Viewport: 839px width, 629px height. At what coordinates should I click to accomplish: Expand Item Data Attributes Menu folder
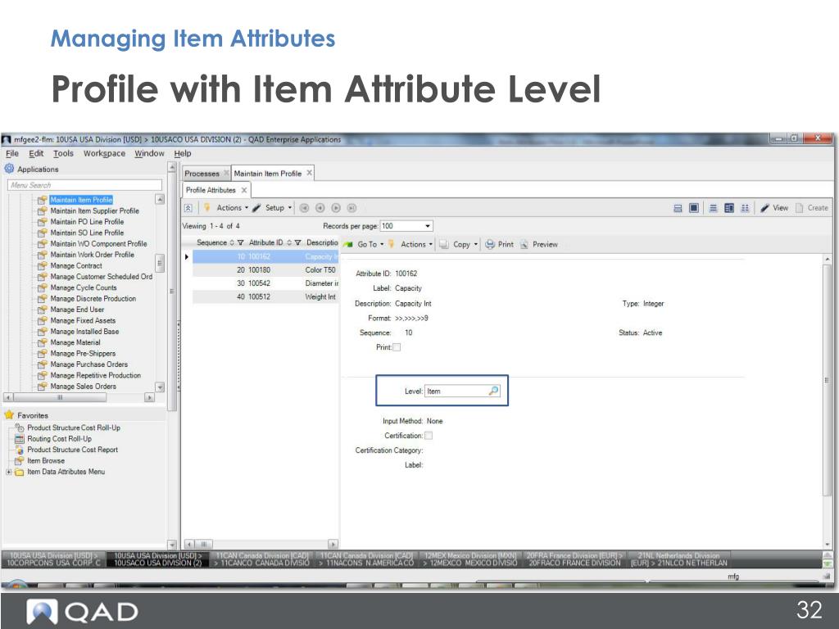click(8, 472)
